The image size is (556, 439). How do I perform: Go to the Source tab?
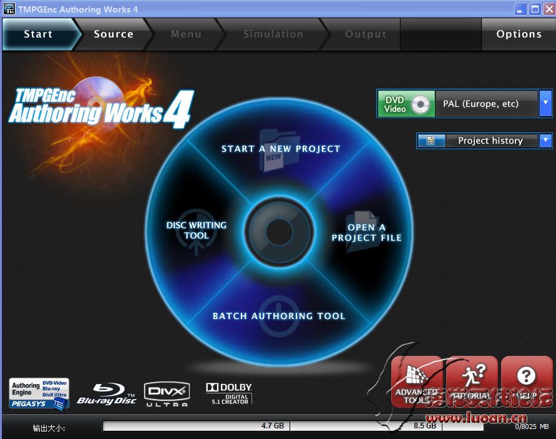(114, 34)
